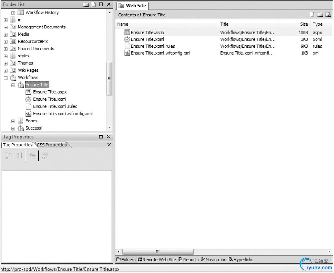Sort contents by Size column header
Screen dimensions: 334x273
click(294, 24)
